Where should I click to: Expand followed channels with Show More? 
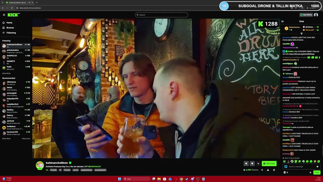6,74
